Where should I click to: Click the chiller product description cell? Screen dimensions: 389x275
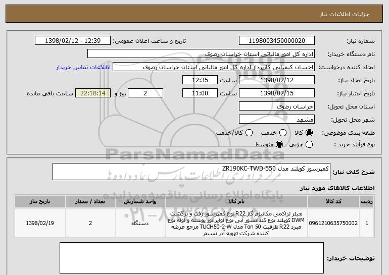click(x=236, y=223)
